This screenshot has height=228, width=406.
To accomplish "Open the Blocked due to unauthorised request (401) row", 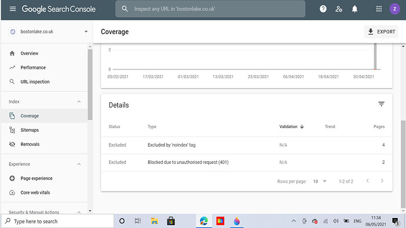I will pyautogui.click(x=247, y=162).
